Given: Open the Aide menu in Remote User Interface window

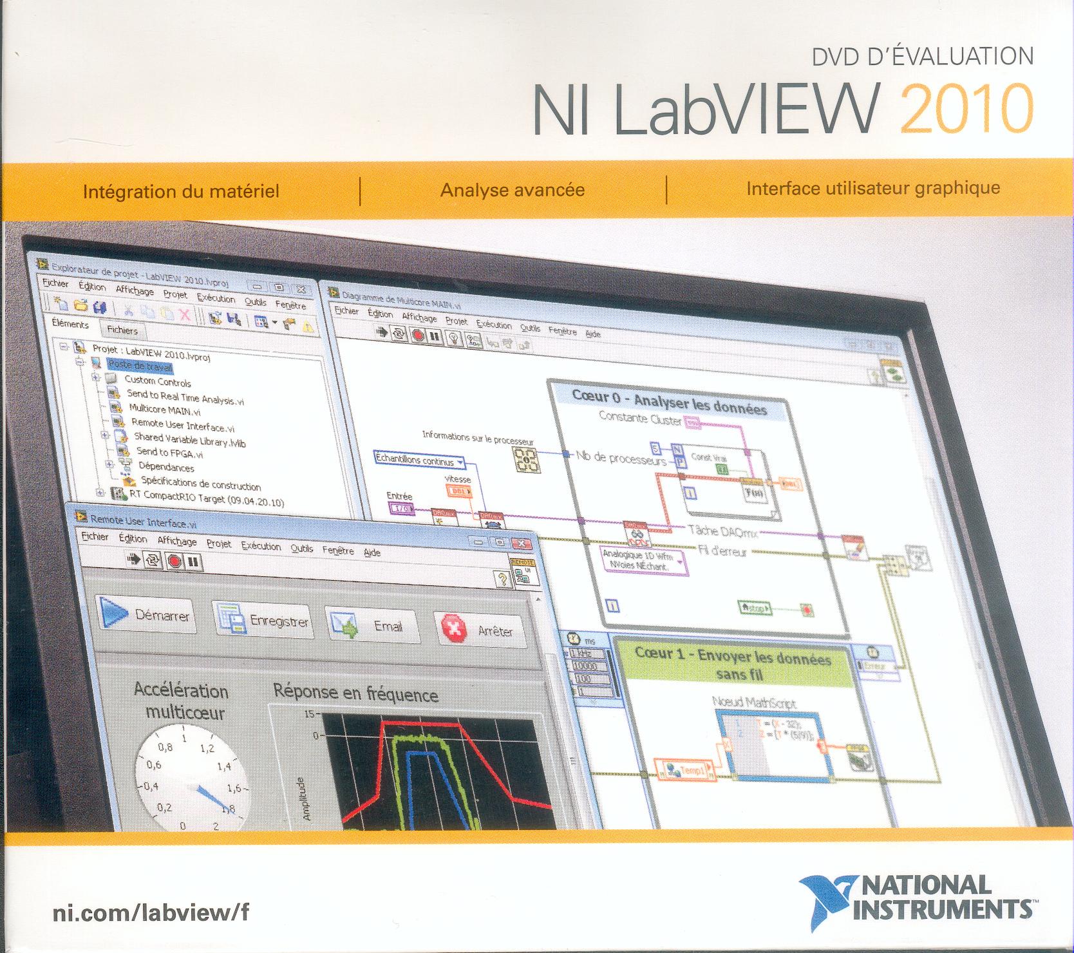Looking at the screenshot, I should (372, 552).
